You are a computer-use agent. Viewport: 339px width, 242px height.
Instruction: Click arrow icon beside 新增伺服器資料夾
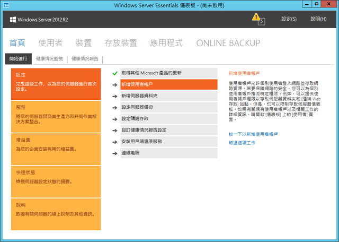pyautogui.click(x=115, y=96)
